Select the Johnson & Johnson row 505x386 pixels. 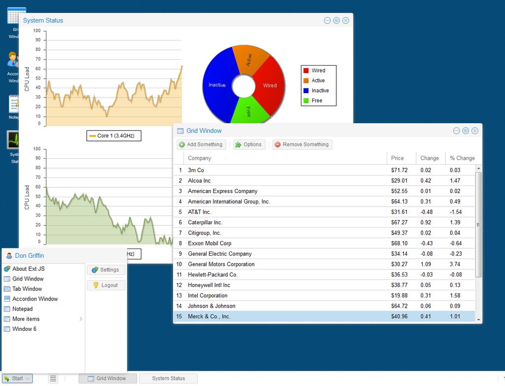tap(325, 306)
